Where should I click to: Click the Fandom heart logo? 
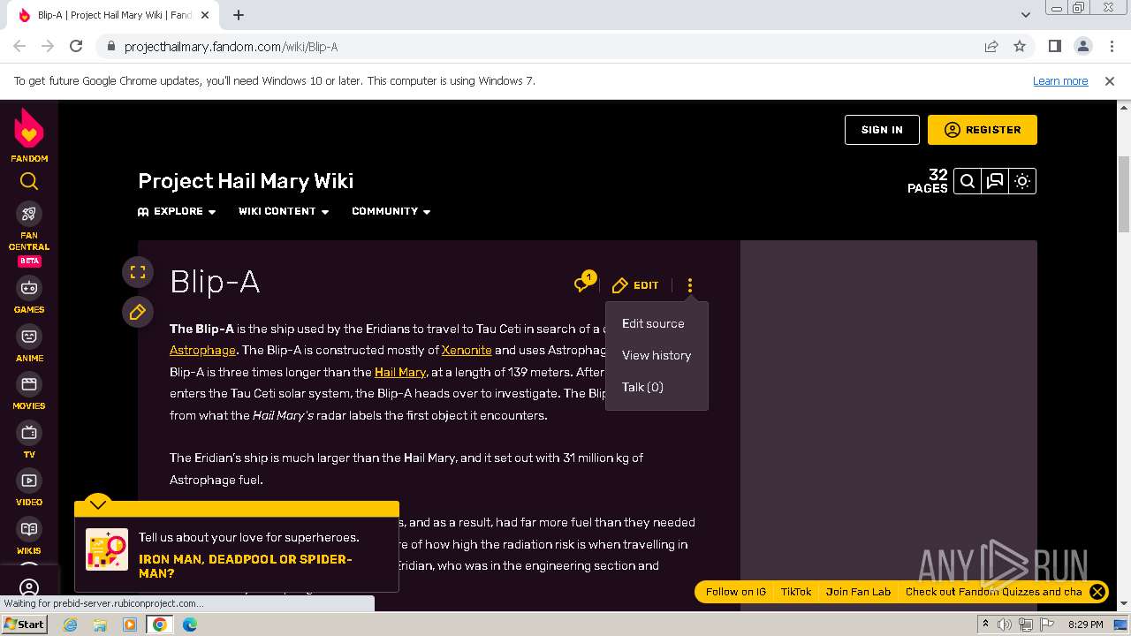click(x=29, y=129)
